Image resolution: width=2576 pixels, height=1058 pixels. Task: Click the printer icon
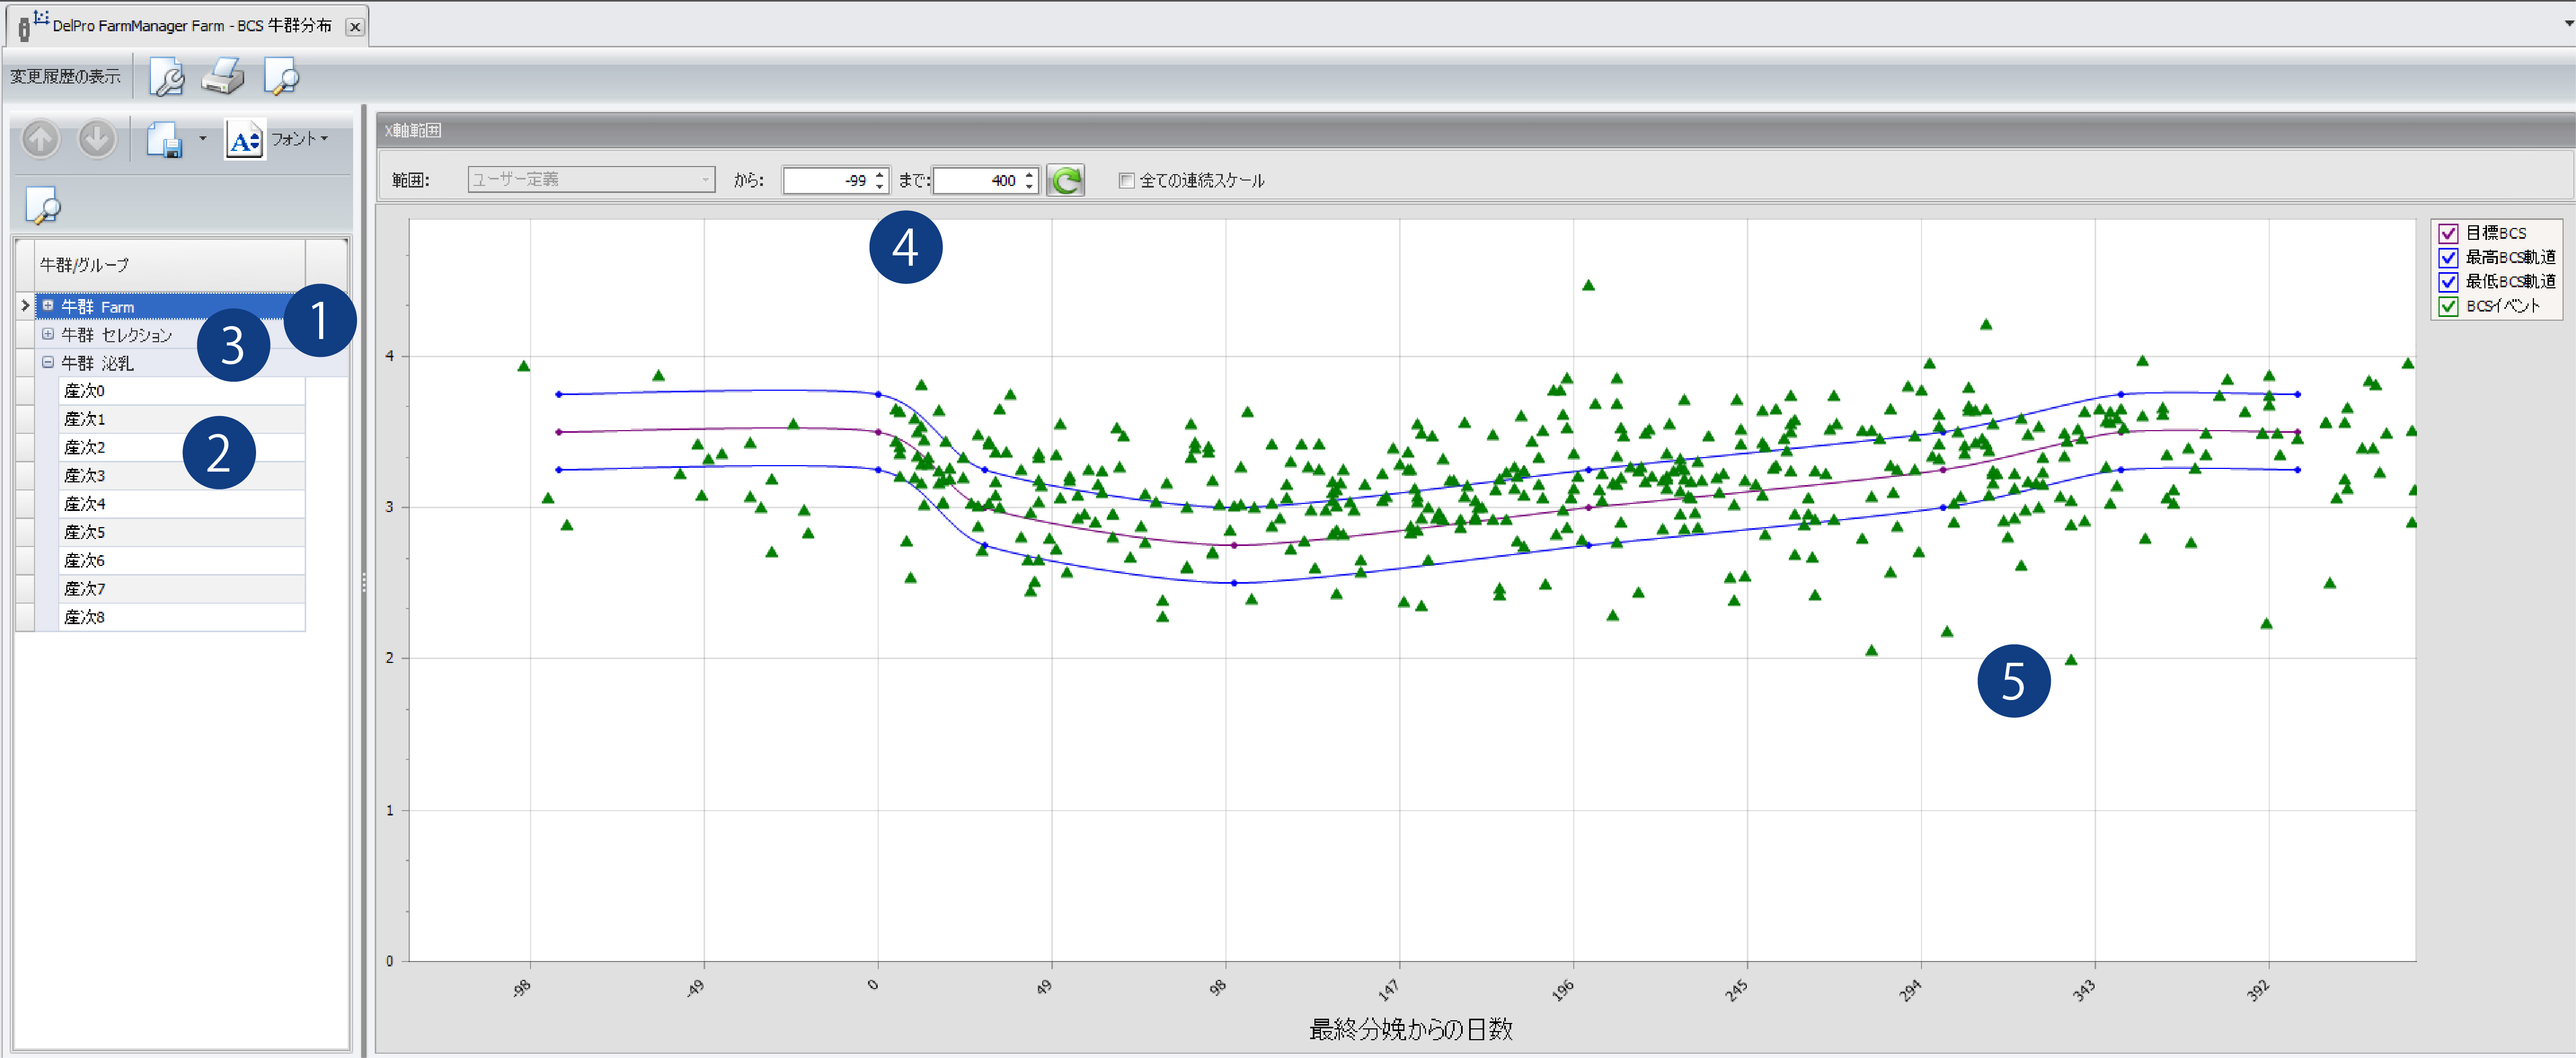pyautogui.click(x=223, y=77)
